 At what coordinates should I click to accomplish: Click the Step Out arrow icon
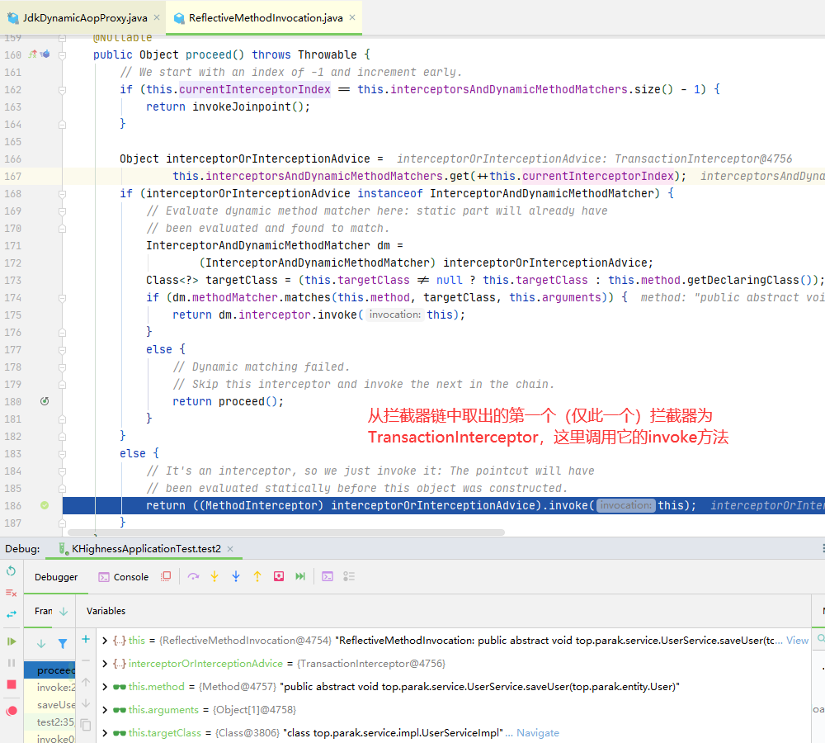(x=257, y=576)
